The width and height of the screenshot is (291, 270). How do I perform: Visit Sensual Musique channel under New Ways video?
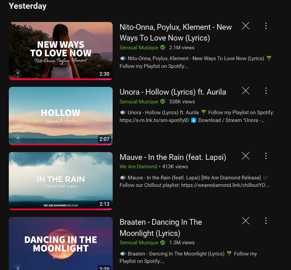point(139,48)
